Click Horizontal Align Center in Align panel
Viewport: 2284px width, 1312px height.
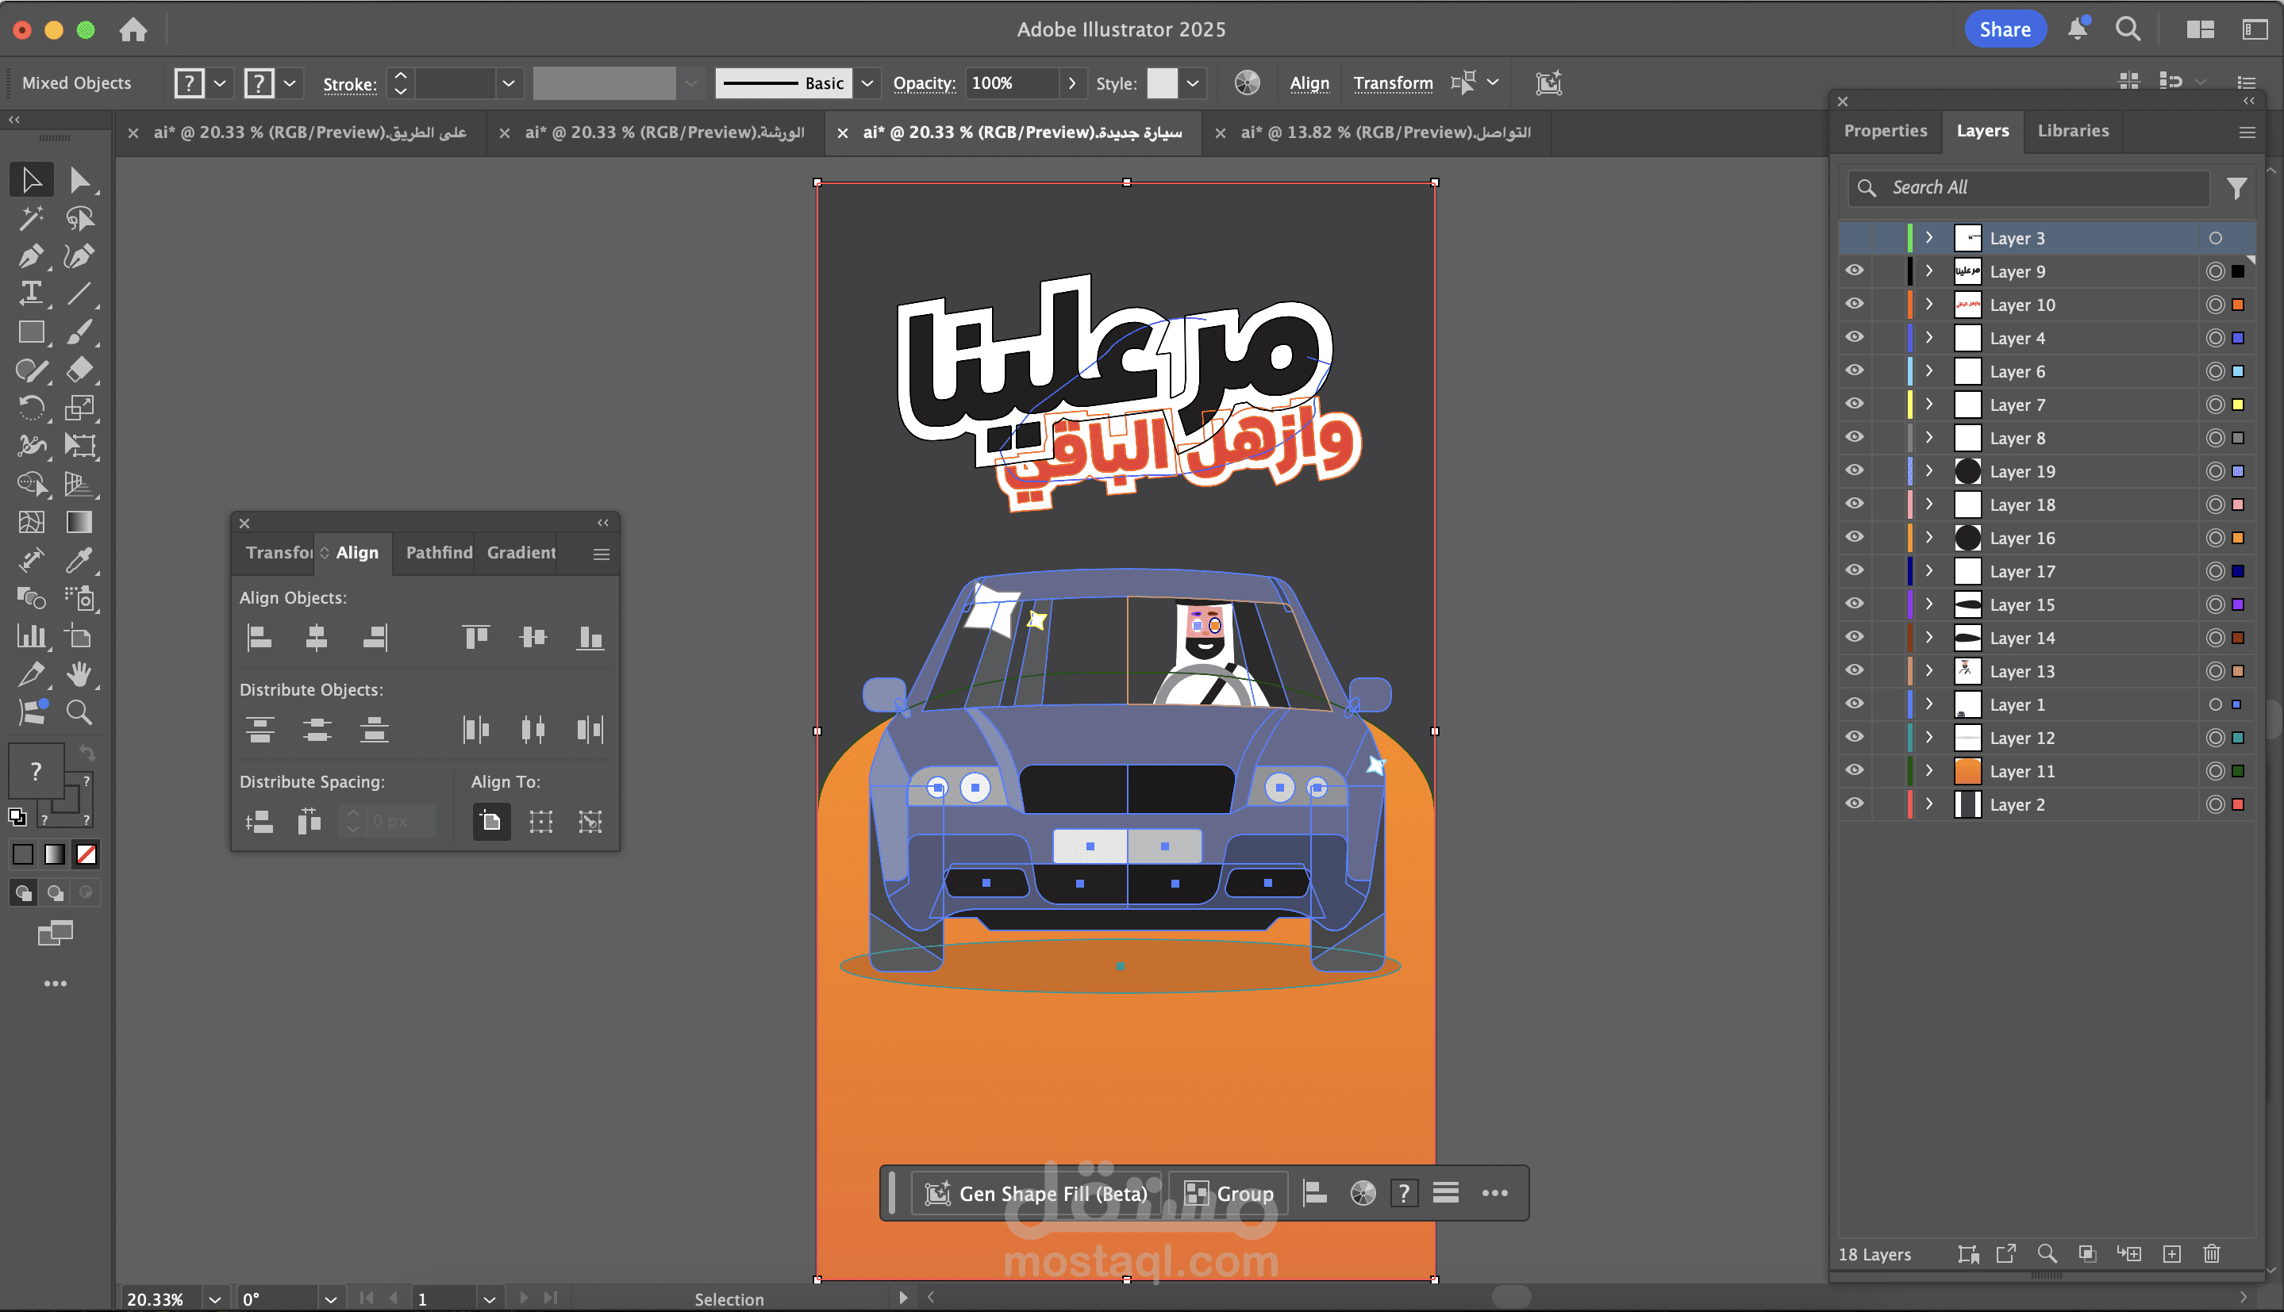(317, 638)
